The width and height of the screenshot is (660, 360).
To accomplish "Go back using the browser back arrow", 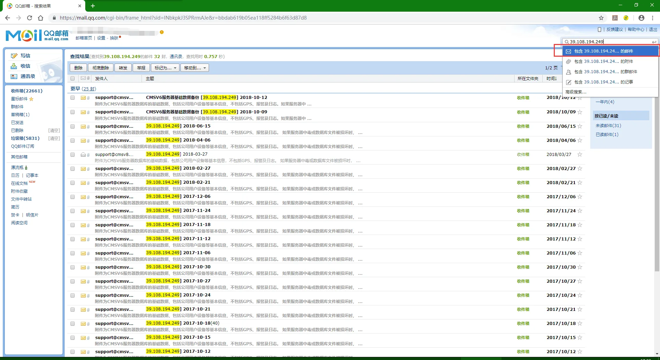I will [8, 18].
